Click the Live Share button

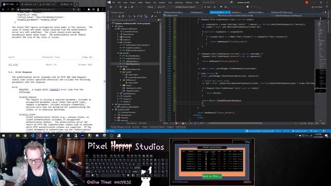click(x=317, y=7)
